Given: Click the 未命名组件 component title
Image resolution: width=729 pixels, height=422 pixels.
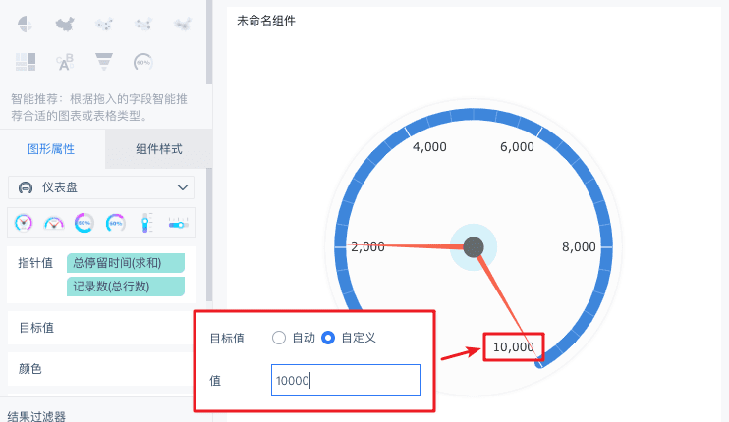Looking at the screenshot, I should (266, 20).
